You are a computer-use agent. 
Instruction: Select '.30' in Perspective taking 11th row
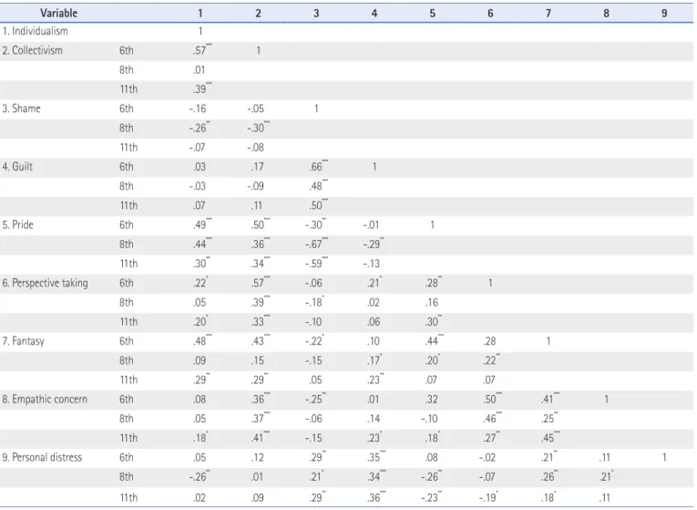434,321
